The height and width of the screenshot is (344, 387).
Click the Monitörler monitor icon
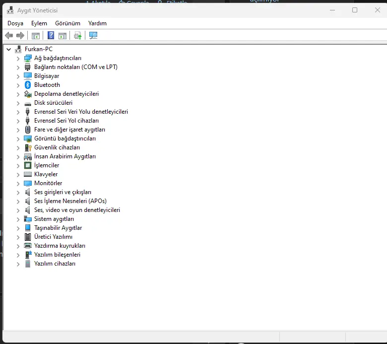[x=28, y=183]
